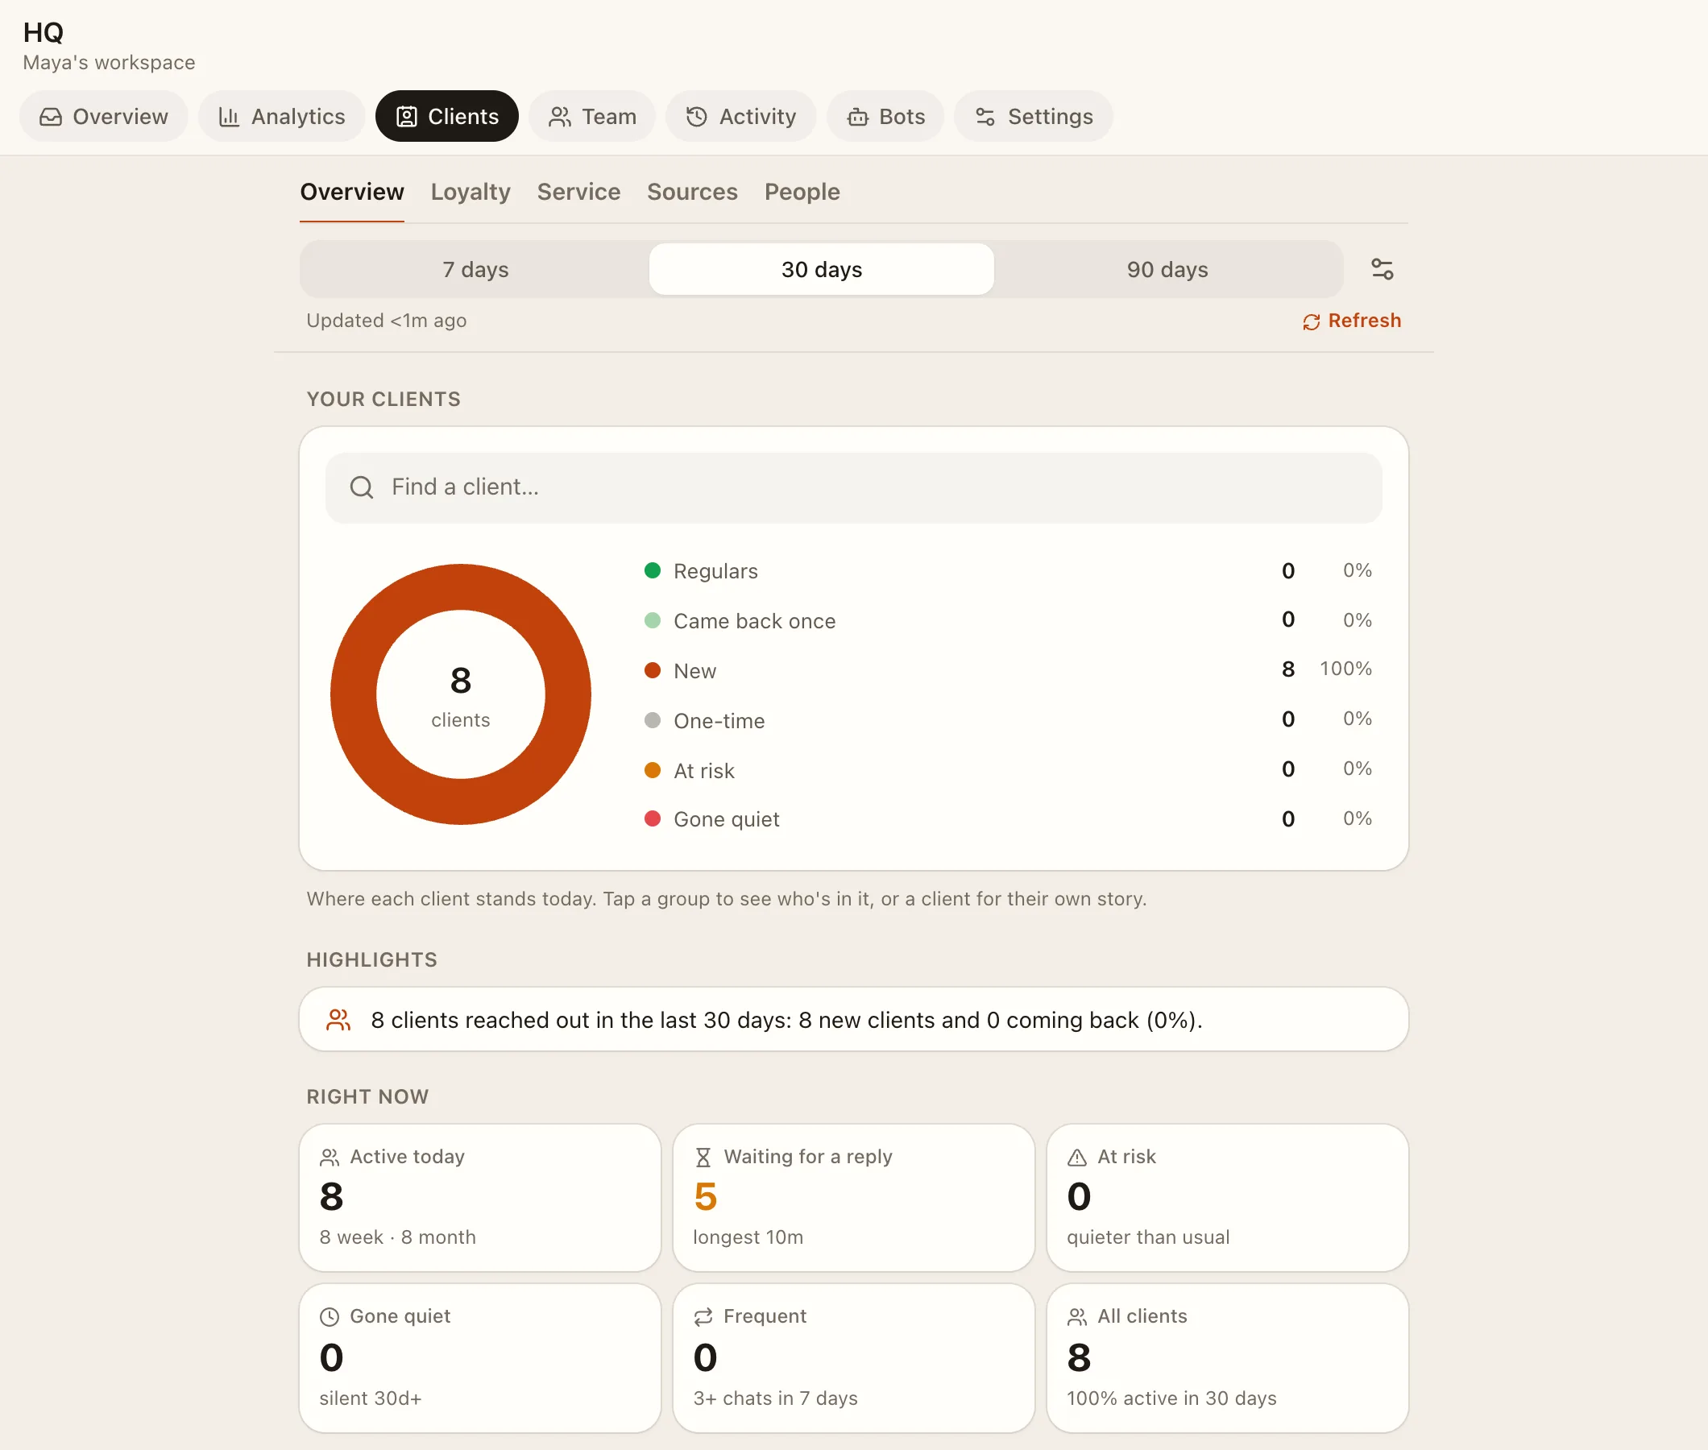
Task: Click the people icon on Active today card
Action: (330, 1158)
